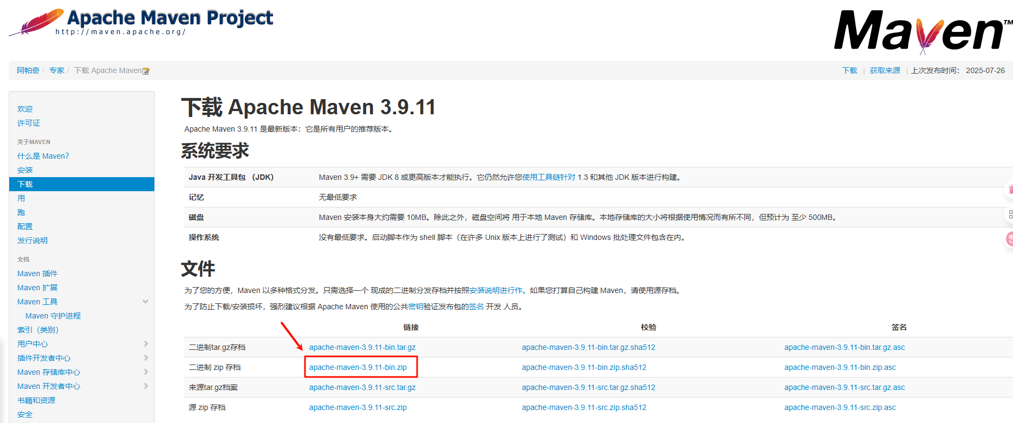This screenshot has height=423, width=1013.
Task: Click the pink 中 translation floating icon
Action: click(x=1010, y=239)
